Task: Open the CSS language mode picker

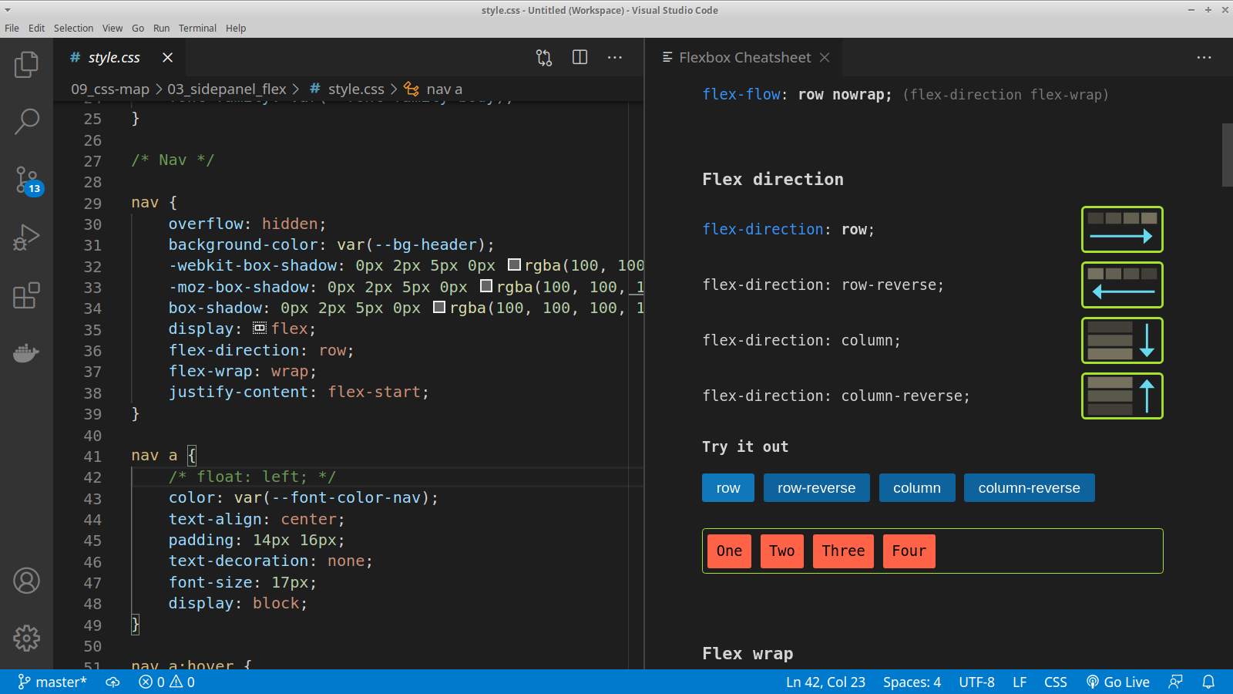Action: (1056, 682)
